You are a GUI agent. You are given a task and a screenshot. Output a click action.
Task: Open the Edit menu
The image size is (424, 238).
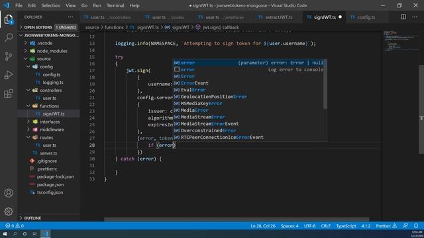coord(32,5)
